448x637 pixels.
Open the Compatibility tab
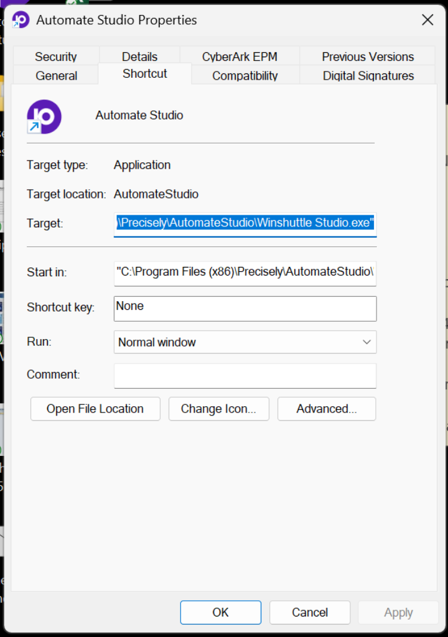tap(245, 76)
